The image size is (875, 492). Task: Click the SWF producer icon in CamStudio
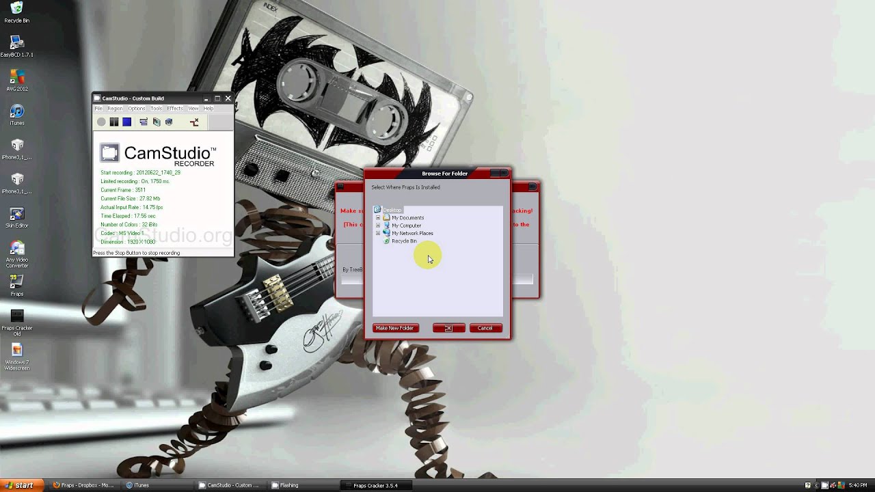[x=169, y=122]
